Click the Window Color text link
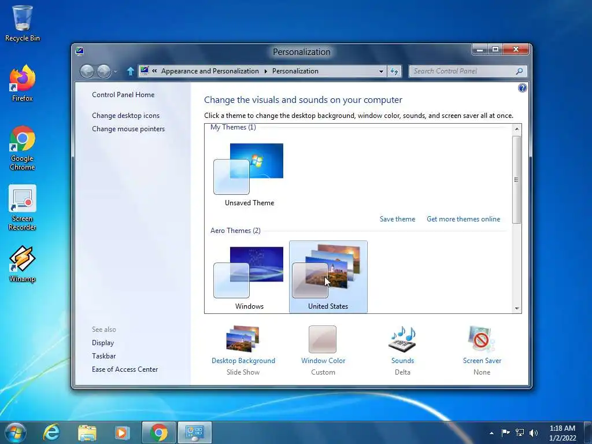592x444 pixels. coord(323,361)
